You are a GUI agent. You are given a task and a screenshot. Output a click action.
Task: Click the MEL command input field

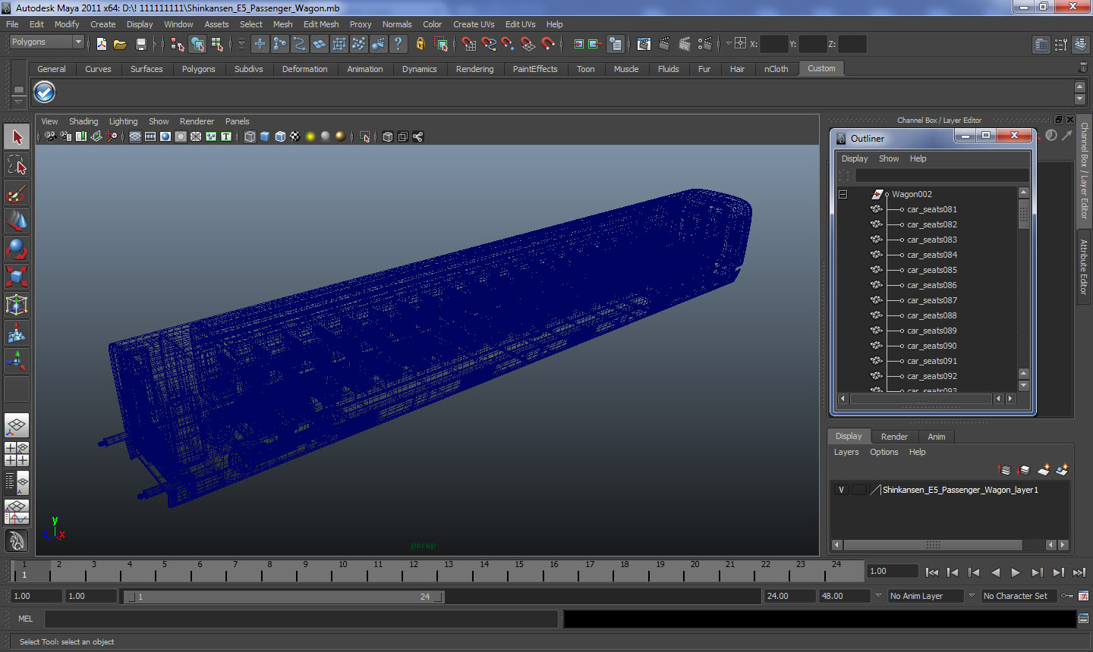[x=301, y=619]
